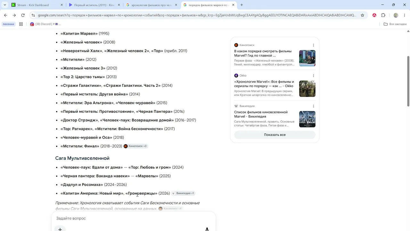Bookmark this page with the star
Image resolution: width=410 pixels, height=231 pixels.
[x=362, y=15]
